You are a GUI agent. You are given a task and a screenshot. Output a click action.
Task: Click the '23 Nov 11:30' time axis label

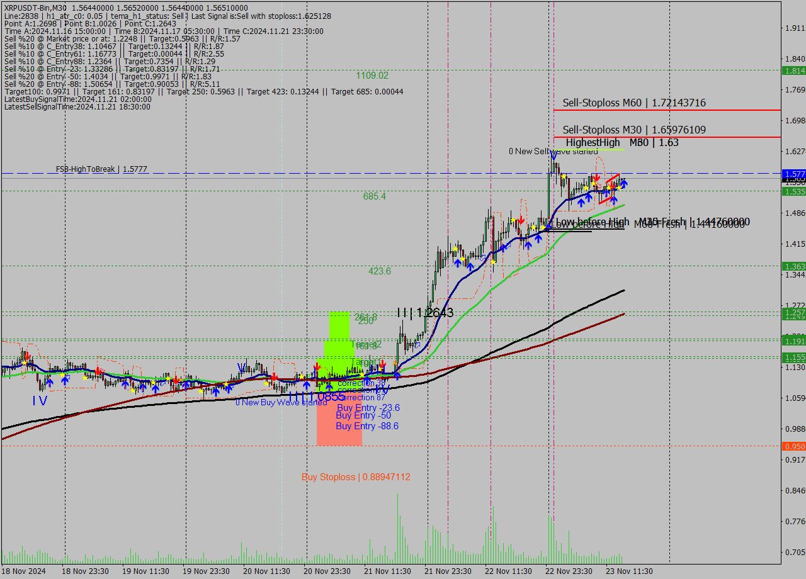629,571
